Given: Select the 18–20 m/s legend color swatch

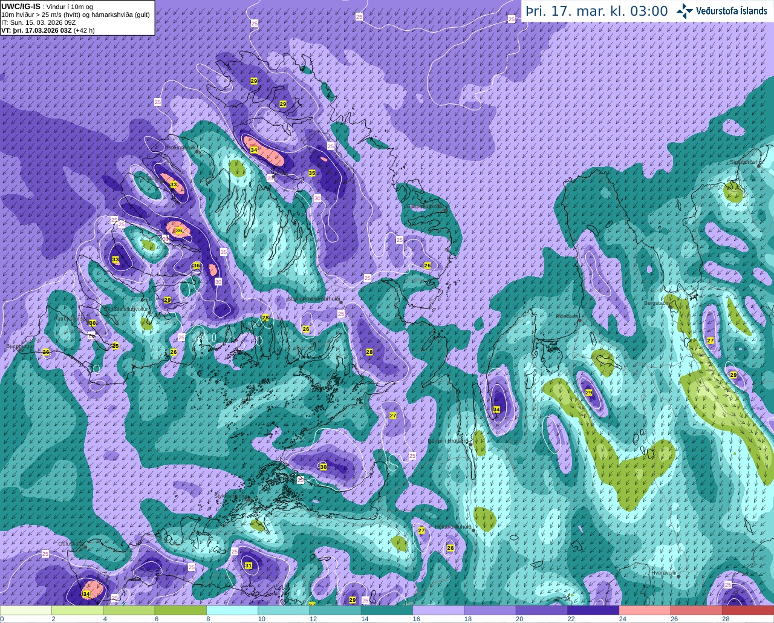Looking at the screenshot, I should [490, 610].
